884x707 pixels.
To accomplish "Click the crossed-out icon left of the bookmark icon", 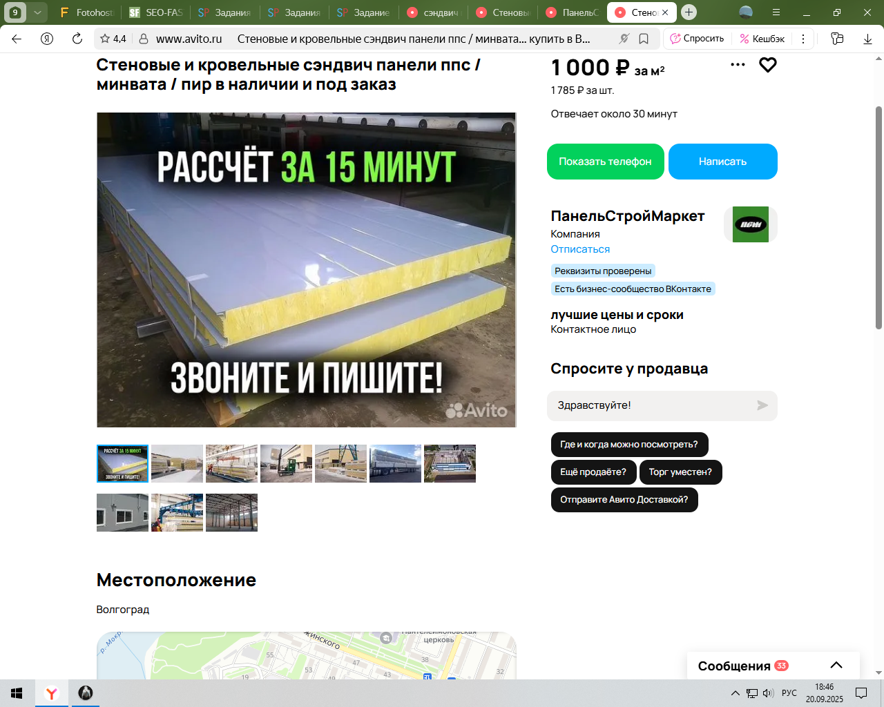I will click(624, 39).
